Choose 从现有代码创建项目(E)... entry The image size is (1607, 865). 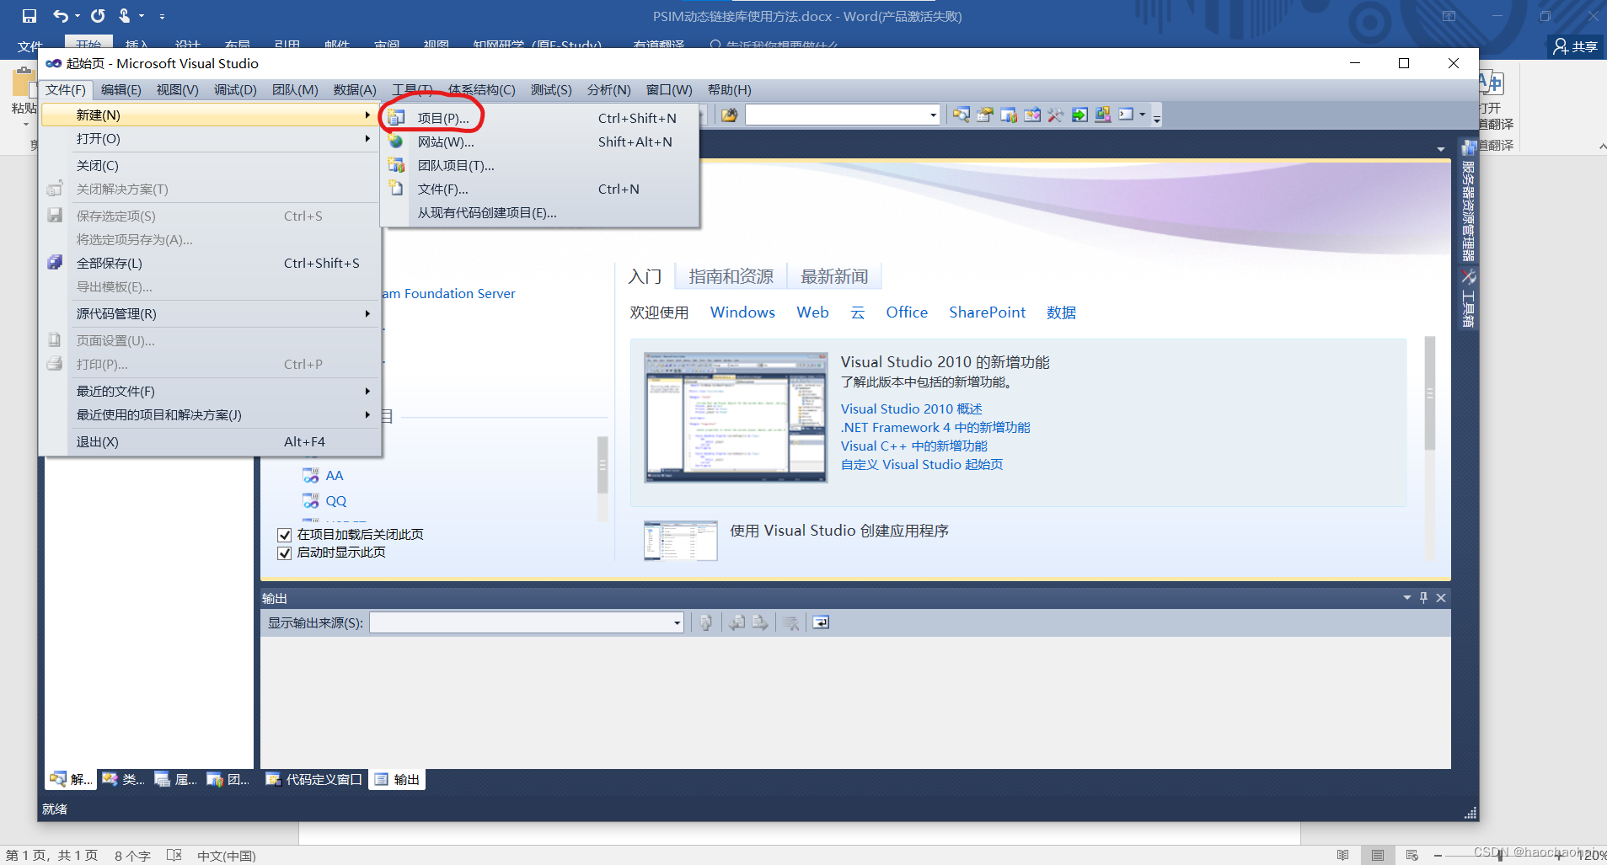click(539, 212)
